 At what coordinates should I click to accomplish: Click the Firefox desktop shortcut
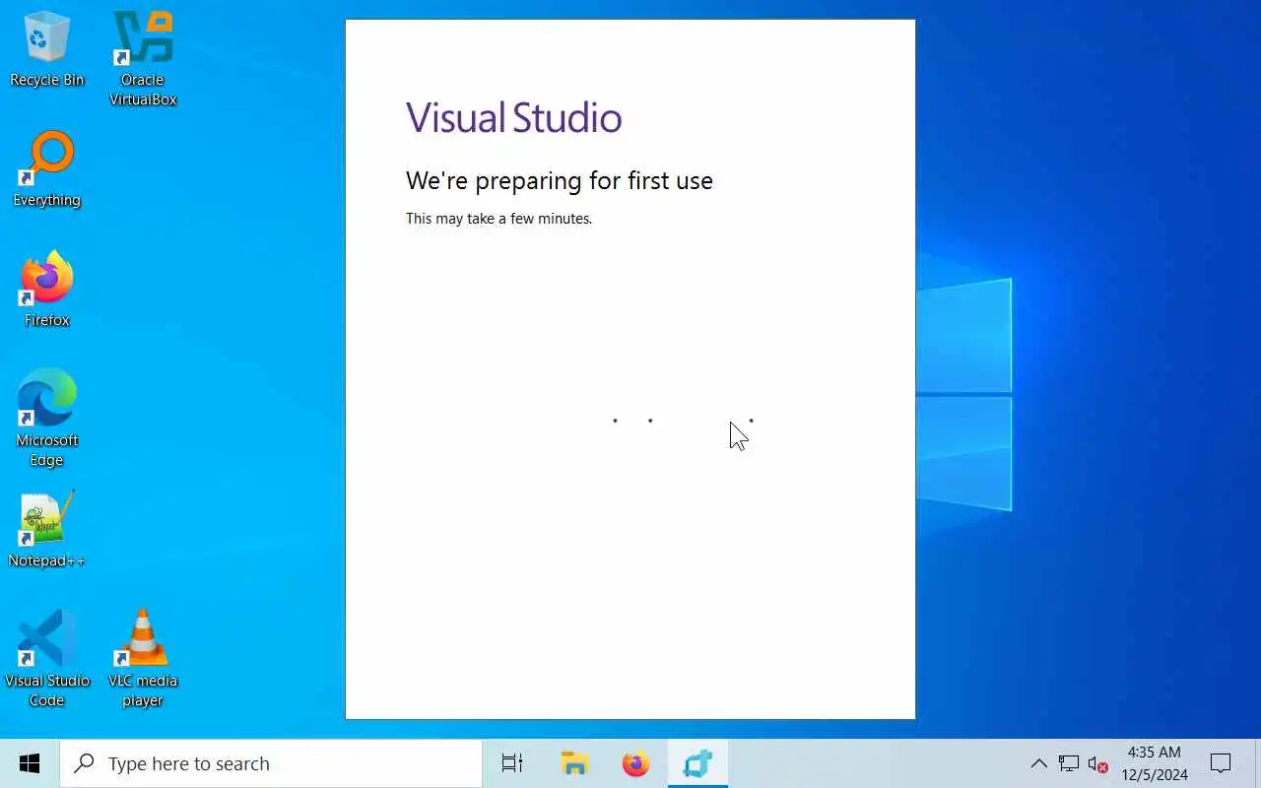click(46, 290)
